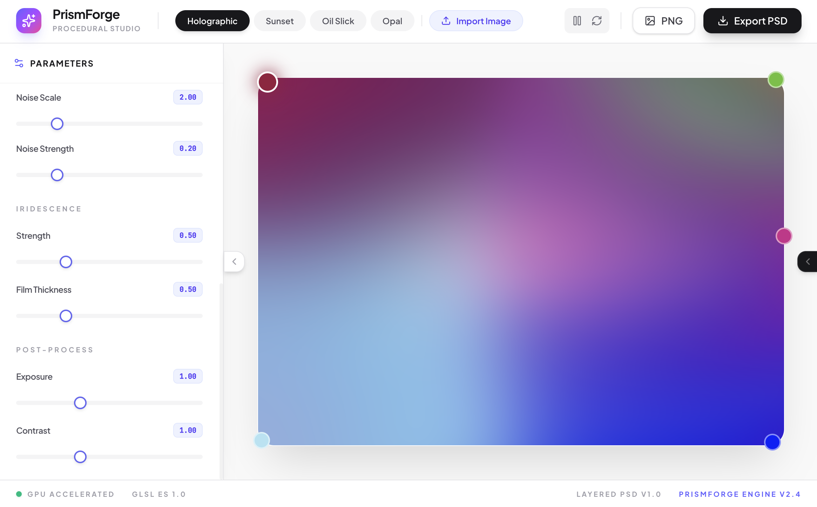Viewport: 817px width, 507px height.
Task: Toggle the Opal preset pill
Action: pyautogui.click(x=392, y=21)
